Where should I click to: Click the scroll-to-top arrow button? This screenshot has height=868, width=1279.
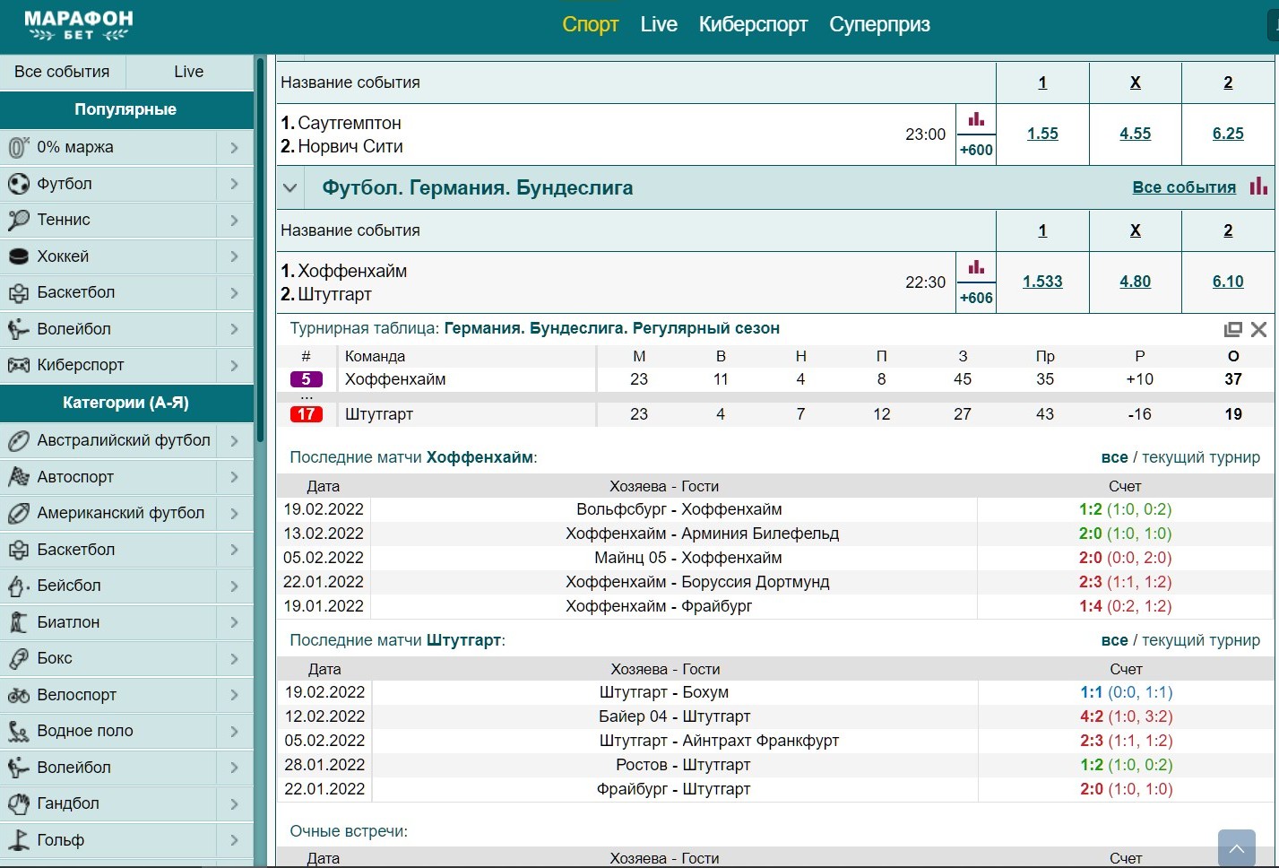pyautogui.click(x=1236, y=848)
